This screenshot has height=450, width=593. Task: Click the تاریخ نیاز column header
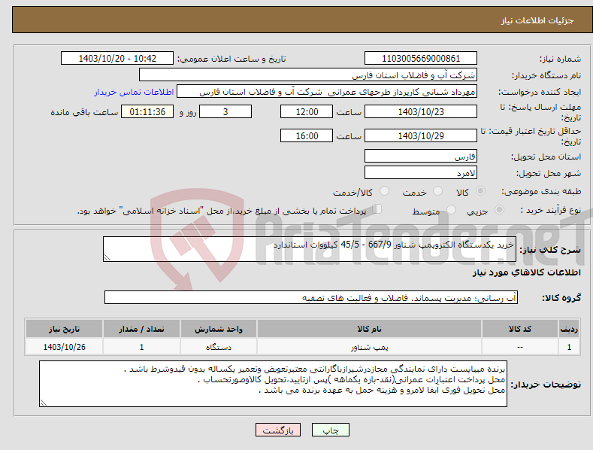(x=65, y=329)
